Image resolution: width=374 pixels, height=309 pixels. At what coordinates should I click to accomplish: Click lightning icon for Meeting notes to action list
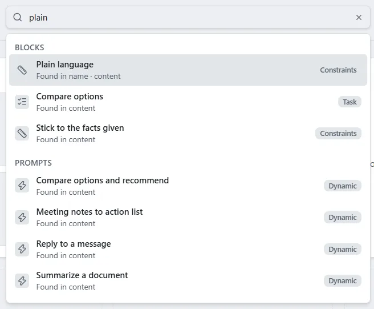click(22, 217)
